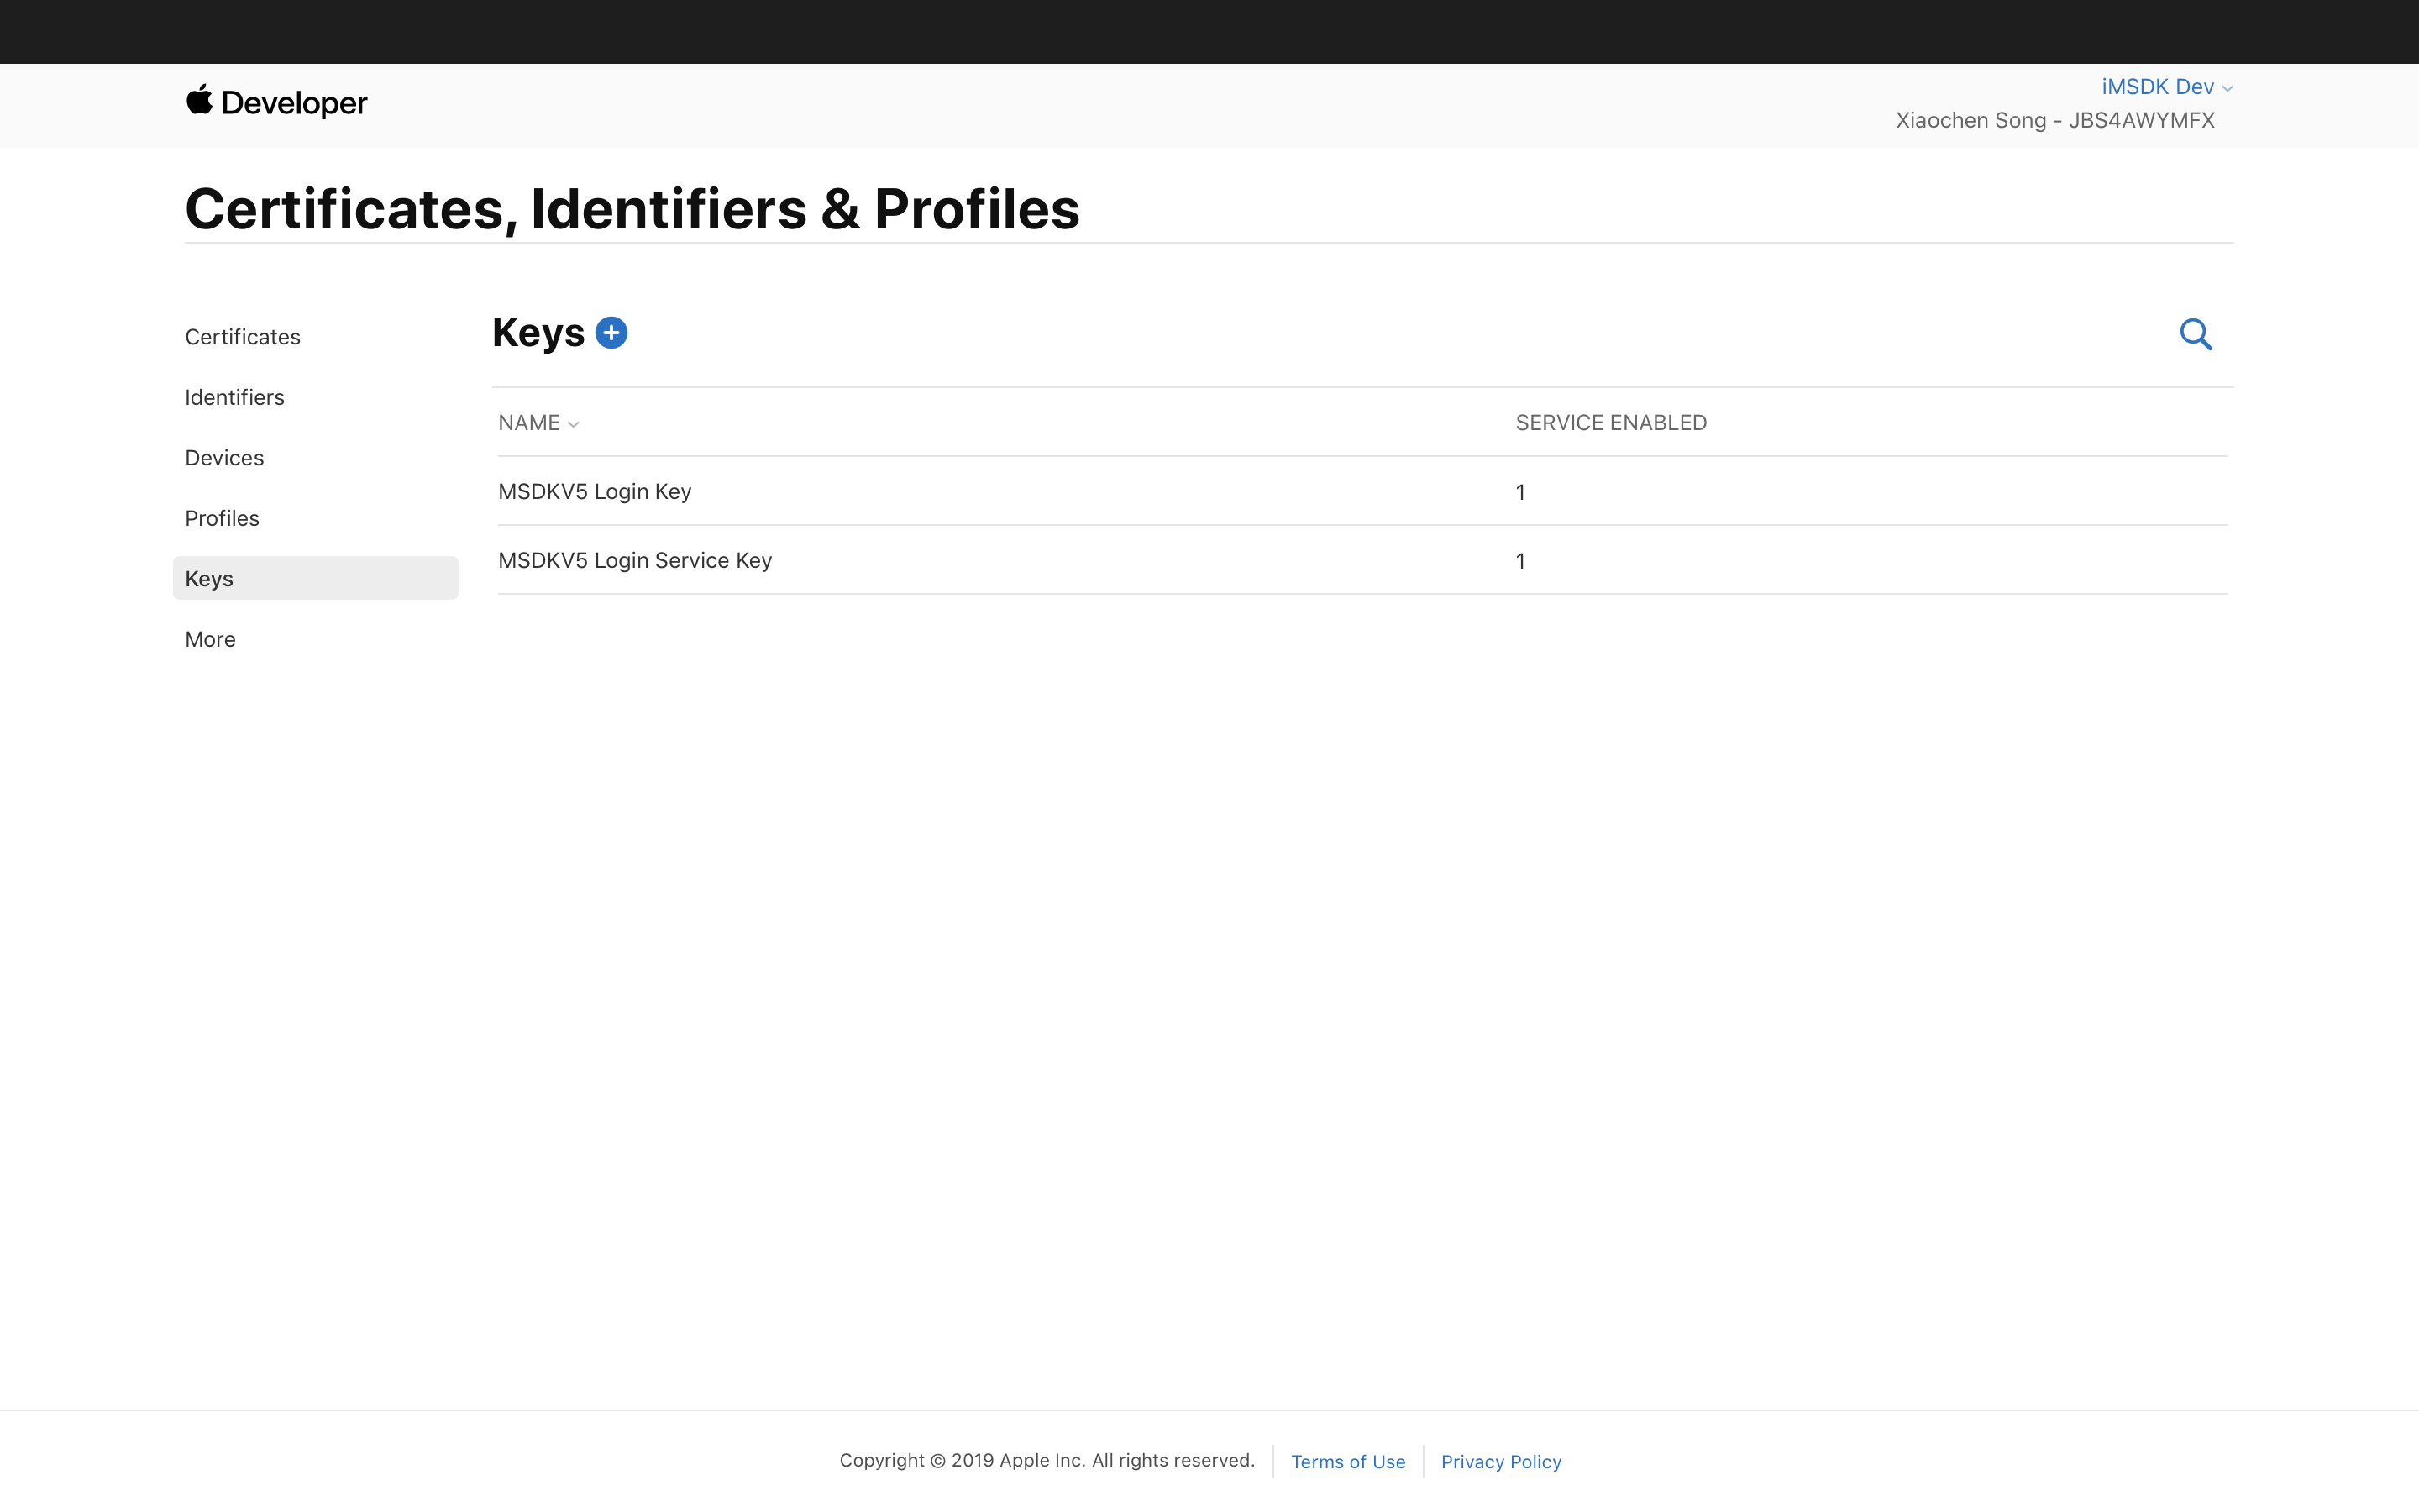
Task: Open More in the sidebar
Action: (x=211, y=639)
